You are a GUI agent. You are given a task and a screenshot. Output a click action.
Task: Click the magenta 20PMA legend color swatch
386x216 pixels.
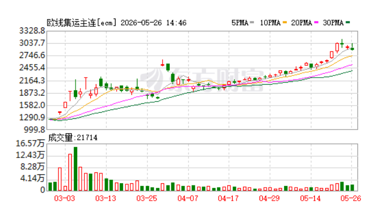click(x=316, y=22)
